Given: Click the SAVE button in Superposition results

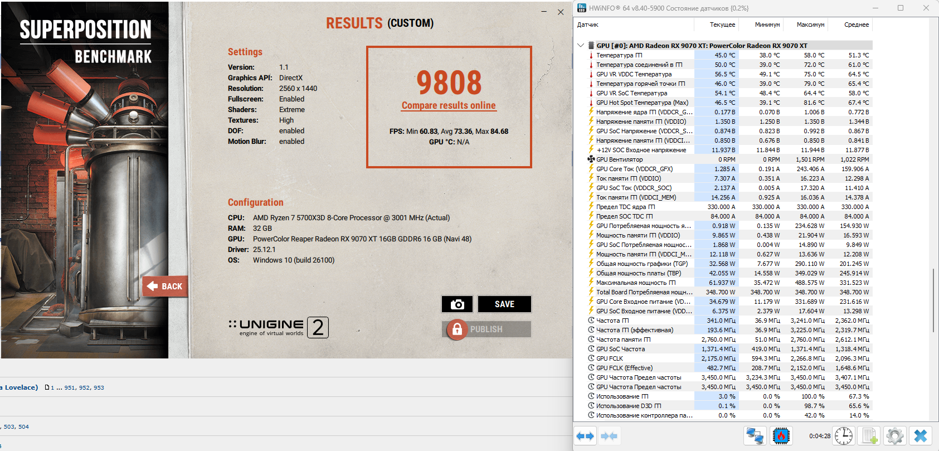Looking at the screenshot, I should point(504,304).
